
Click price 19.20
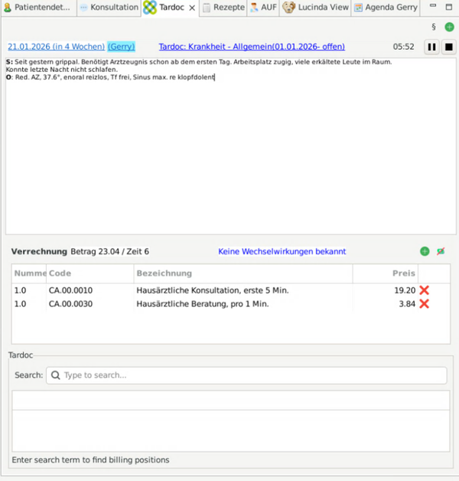click(405, 290)
